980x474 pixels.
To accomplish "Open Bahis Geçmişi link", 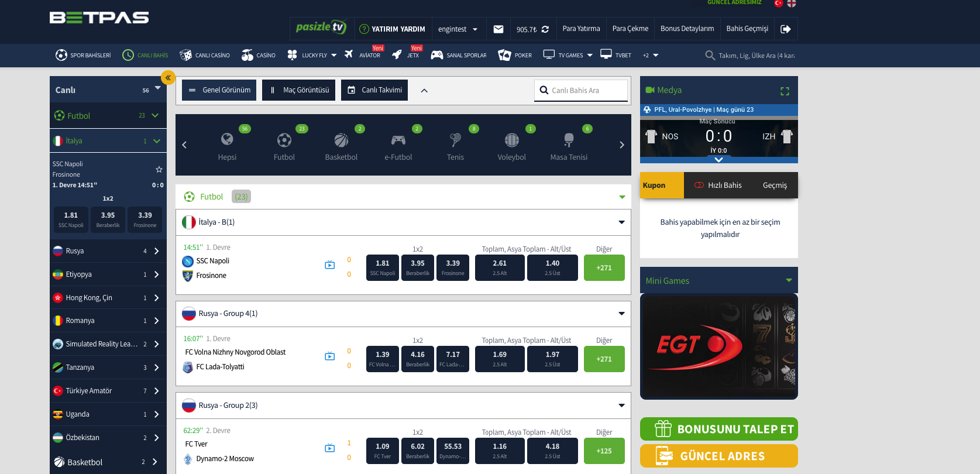I will tap(747, 29).
